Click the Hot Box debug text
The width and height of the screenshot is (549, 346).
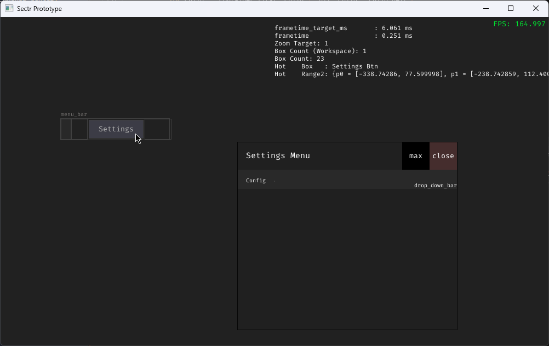(326, 66)
